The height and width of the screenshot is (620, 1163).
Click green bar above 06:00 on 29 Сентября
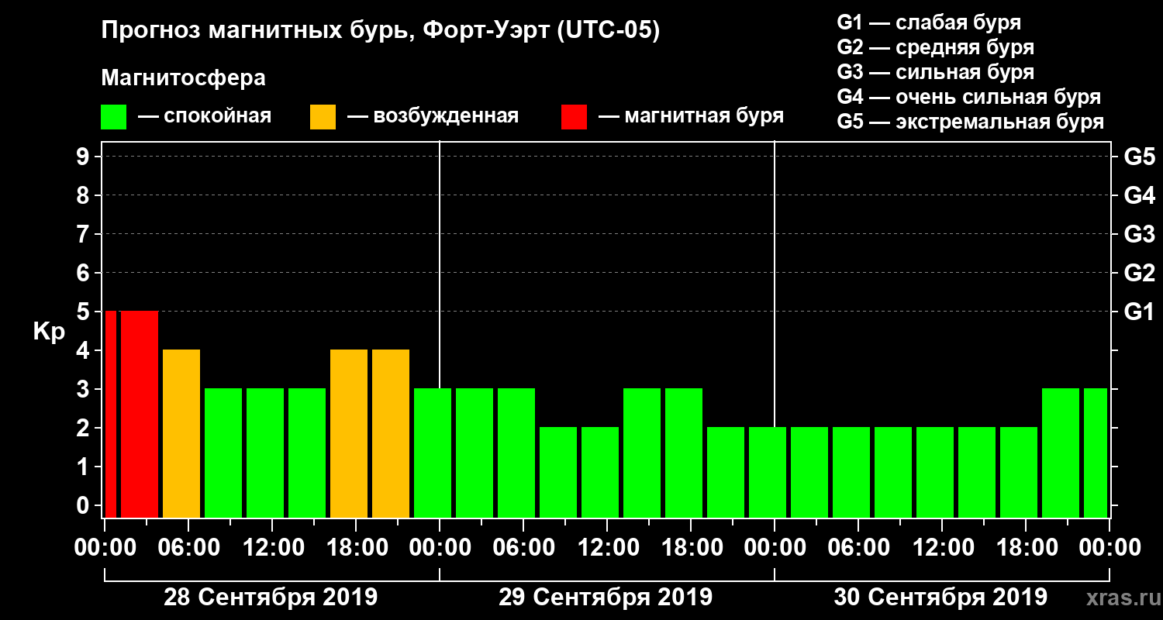516,453
